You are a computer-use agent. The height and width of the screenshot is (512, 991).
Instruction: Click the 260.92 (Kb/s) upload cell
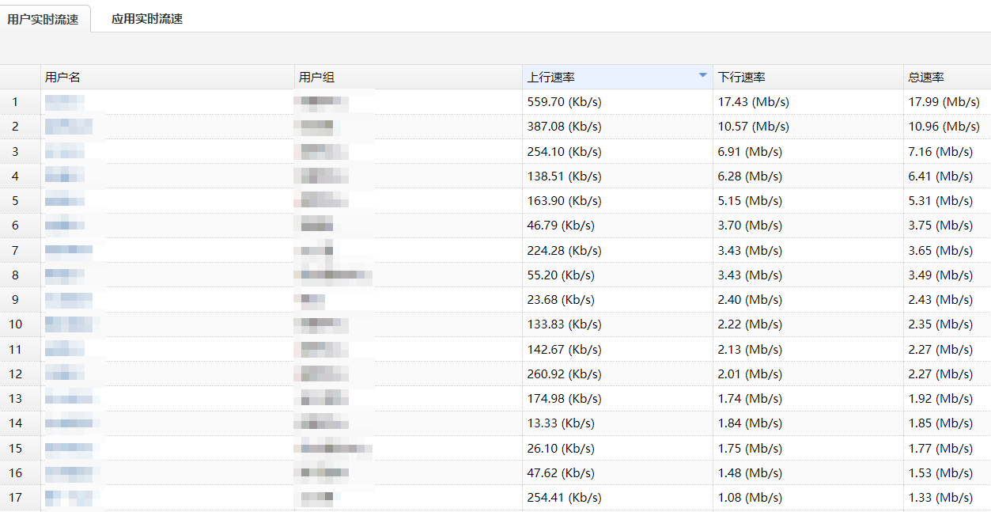[564, 374]
